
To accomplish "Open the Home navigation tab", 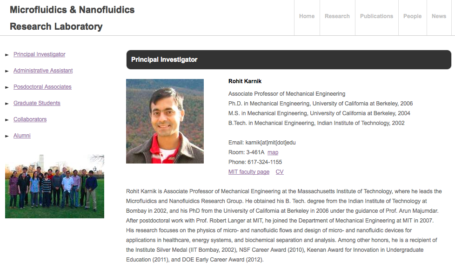I will pos(307,16).
